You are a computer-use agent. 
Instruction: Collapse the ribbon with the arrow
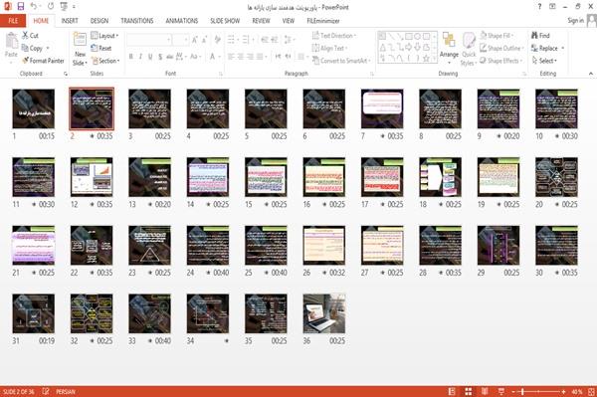(590, 74)
